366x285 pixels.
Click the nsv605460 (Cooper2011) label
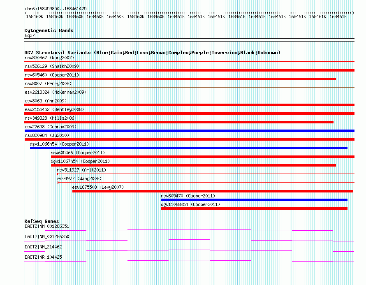pos(52,75)
